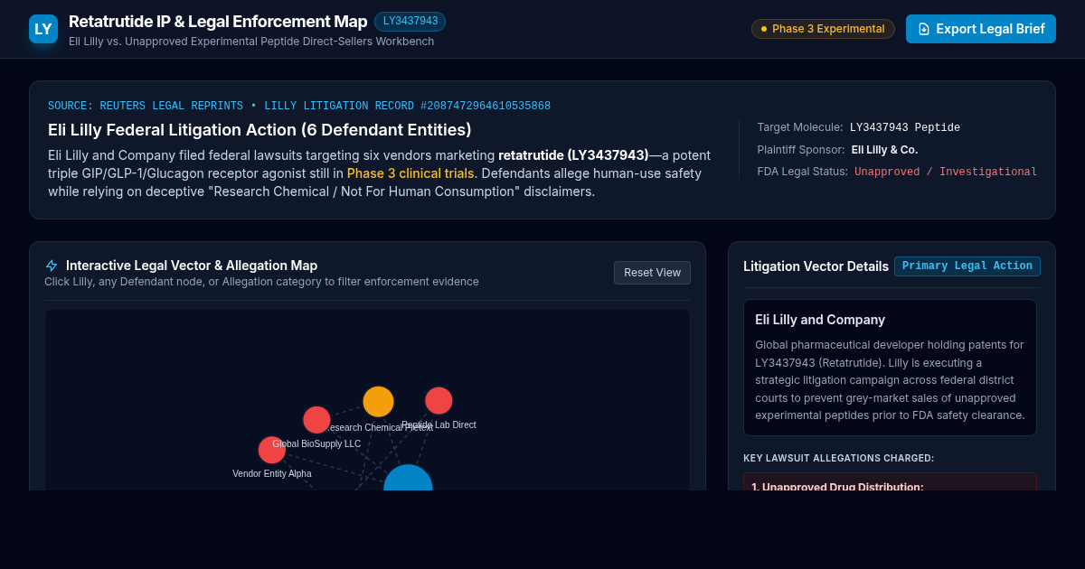
Task: Click the LY3437943 Peptide target molecule value
Action: [905, 127]
